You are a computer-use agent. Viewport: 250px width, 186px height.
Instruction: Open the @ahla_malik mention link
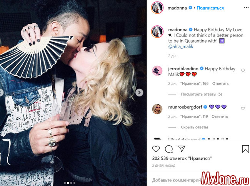[181, 46]
